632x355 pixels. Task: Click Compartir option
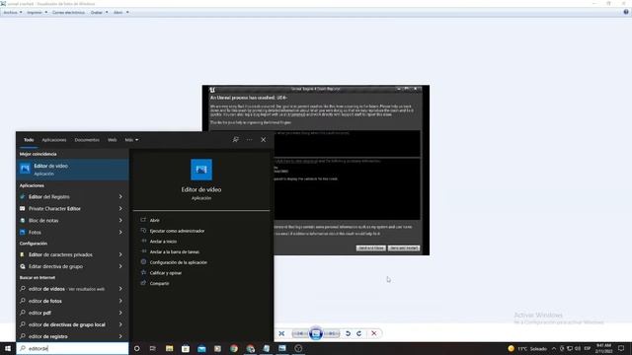pos(159,283)
